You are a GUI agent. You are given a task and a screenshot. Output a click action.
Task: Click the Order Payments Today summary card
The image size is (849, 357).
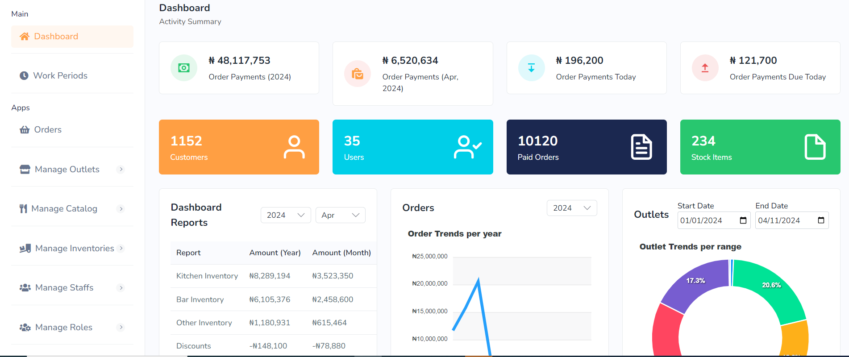587,68
